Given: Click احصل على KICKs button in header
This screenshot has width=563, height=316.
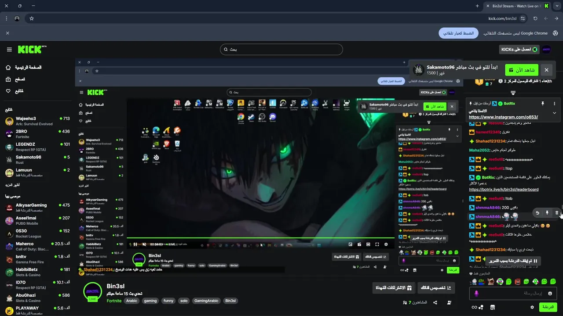Looking at the screenshot, I should click(519, 49).
